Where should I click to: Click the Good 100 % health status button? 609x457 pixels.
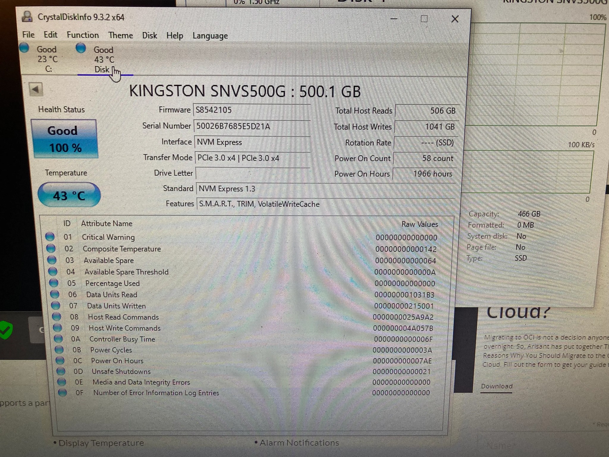tap(65, 139)
